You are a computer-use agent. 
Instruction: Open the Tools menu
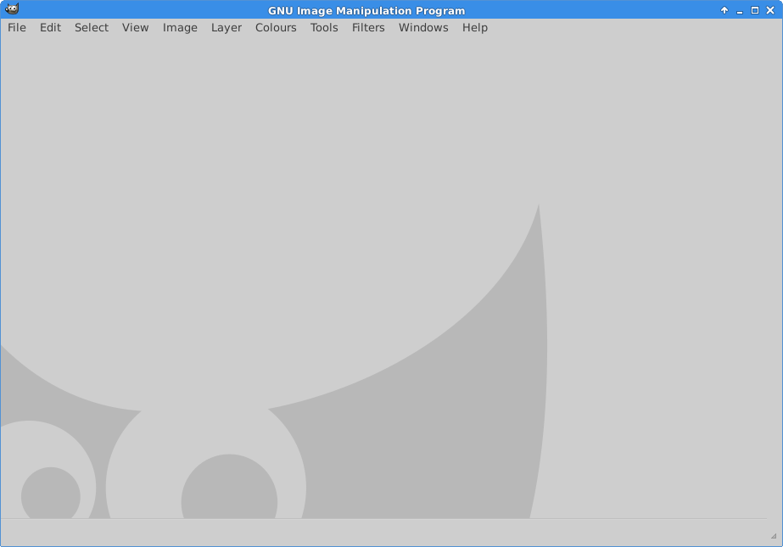click(324, 27)
